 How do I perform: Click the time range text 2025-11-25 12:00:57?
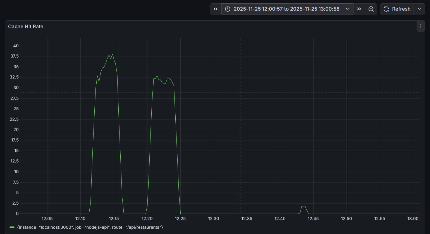[258, 9]
